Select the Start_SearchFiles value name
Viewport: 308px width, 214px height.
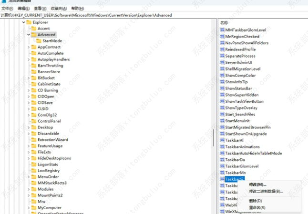tap(240, 114)
